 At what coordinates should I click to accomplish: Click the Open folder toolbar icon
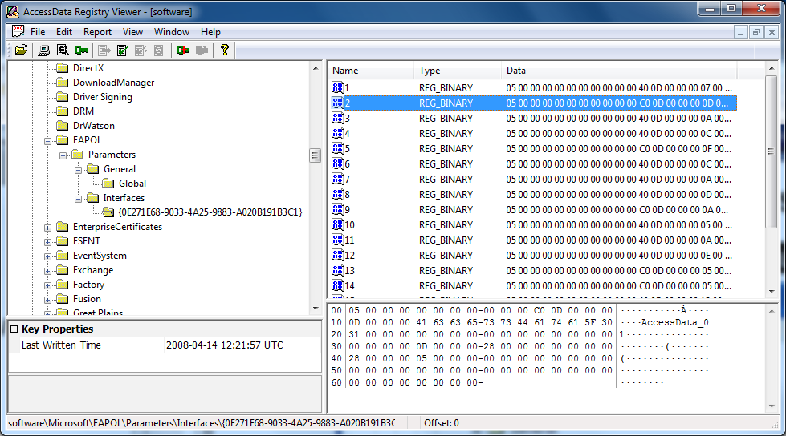point(21,50)
